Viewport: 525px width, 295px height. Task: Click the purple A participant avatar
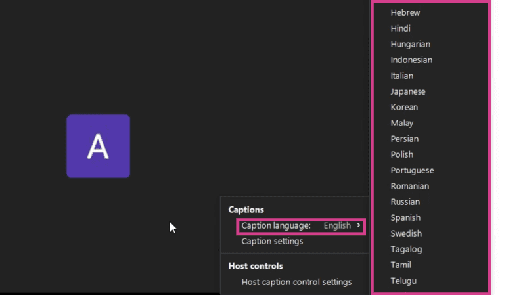tap(98, 146)
